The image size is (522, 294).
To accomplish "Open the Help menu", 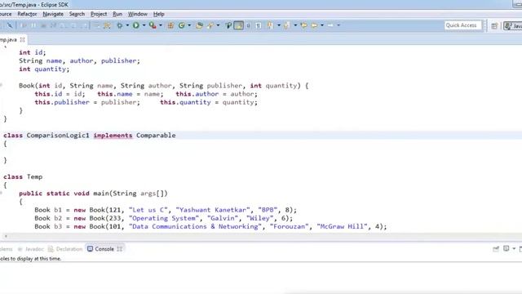I will click(x=159, y=14).
